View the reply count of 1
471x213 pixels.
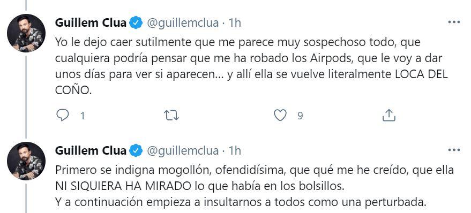tap(83, 116)
